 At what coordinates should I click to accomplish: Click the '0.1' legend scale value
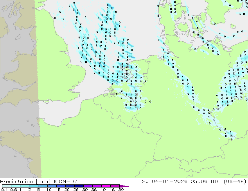pyautogui.click(x=4, y=189)
